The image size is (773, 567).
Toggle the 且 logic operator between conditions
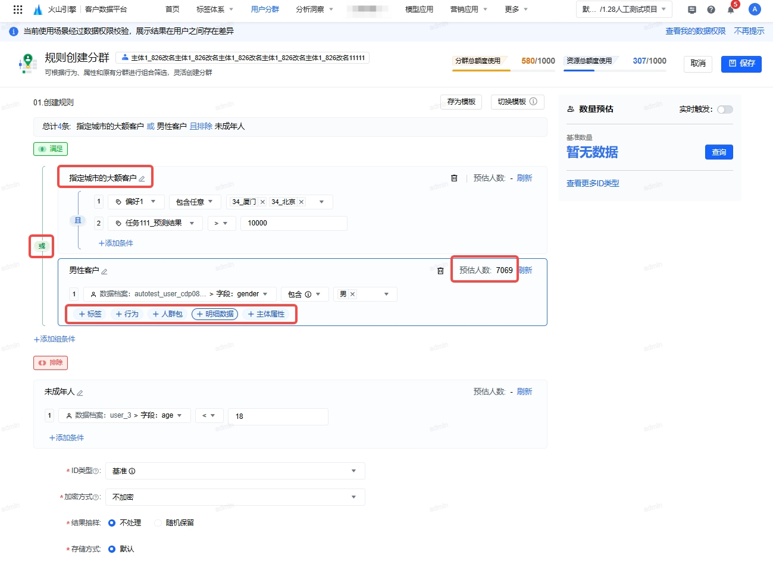(x=77, y=220)
